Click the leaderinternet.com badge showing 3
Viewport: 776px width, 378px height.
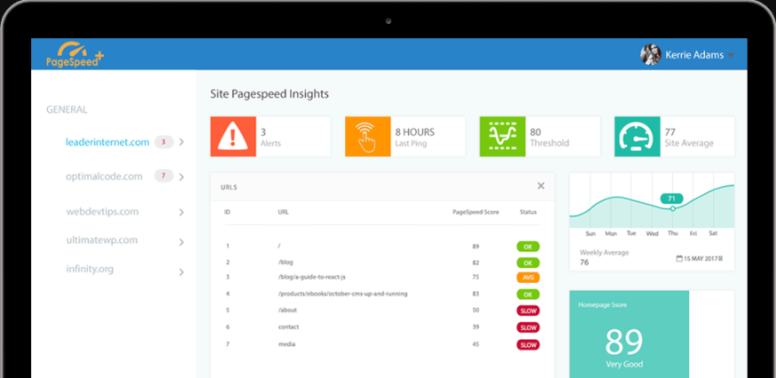164,142
